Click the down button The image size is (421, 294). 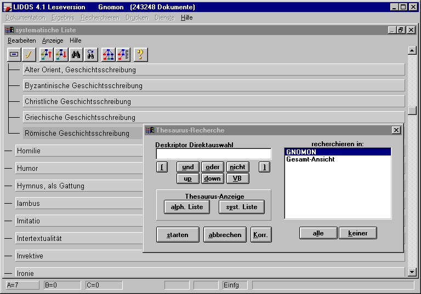[213, 178]
